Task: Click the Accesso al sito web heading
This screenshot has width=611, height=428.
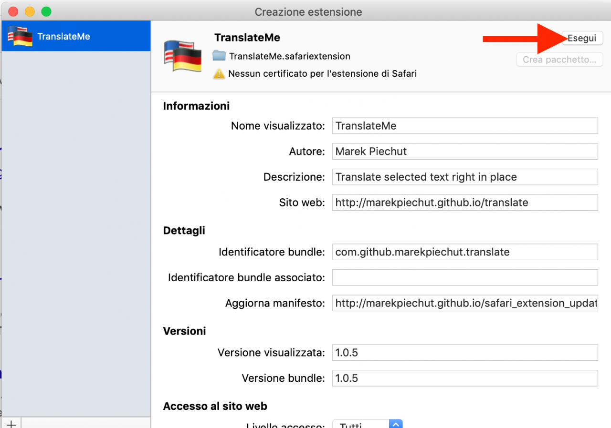Action: click(215, 407)
